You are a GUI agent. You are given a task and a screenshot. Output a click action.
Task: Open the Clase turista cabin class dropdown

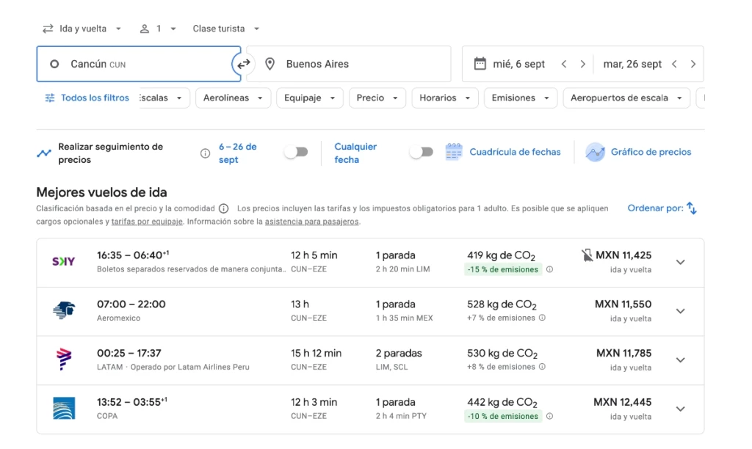[226, 29]
